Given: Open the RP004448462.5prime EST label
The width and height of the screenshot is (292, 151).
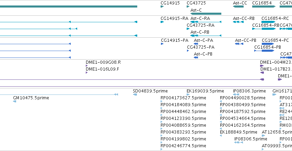Looking at the screenshot, I should (184, 112).
